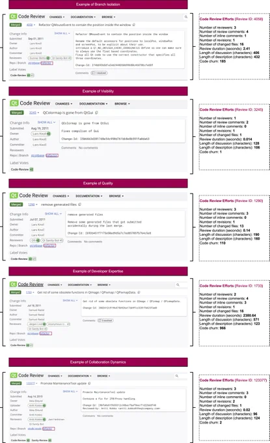Click the Code-Review vote label in QColormap review
Viewport: 270px width, 443px height.
(20, 169)
